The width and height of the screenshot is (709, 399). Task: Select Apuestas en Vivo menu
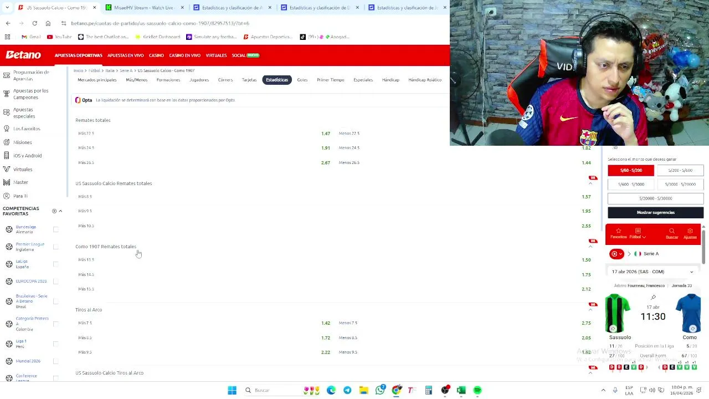coord(125,55)
